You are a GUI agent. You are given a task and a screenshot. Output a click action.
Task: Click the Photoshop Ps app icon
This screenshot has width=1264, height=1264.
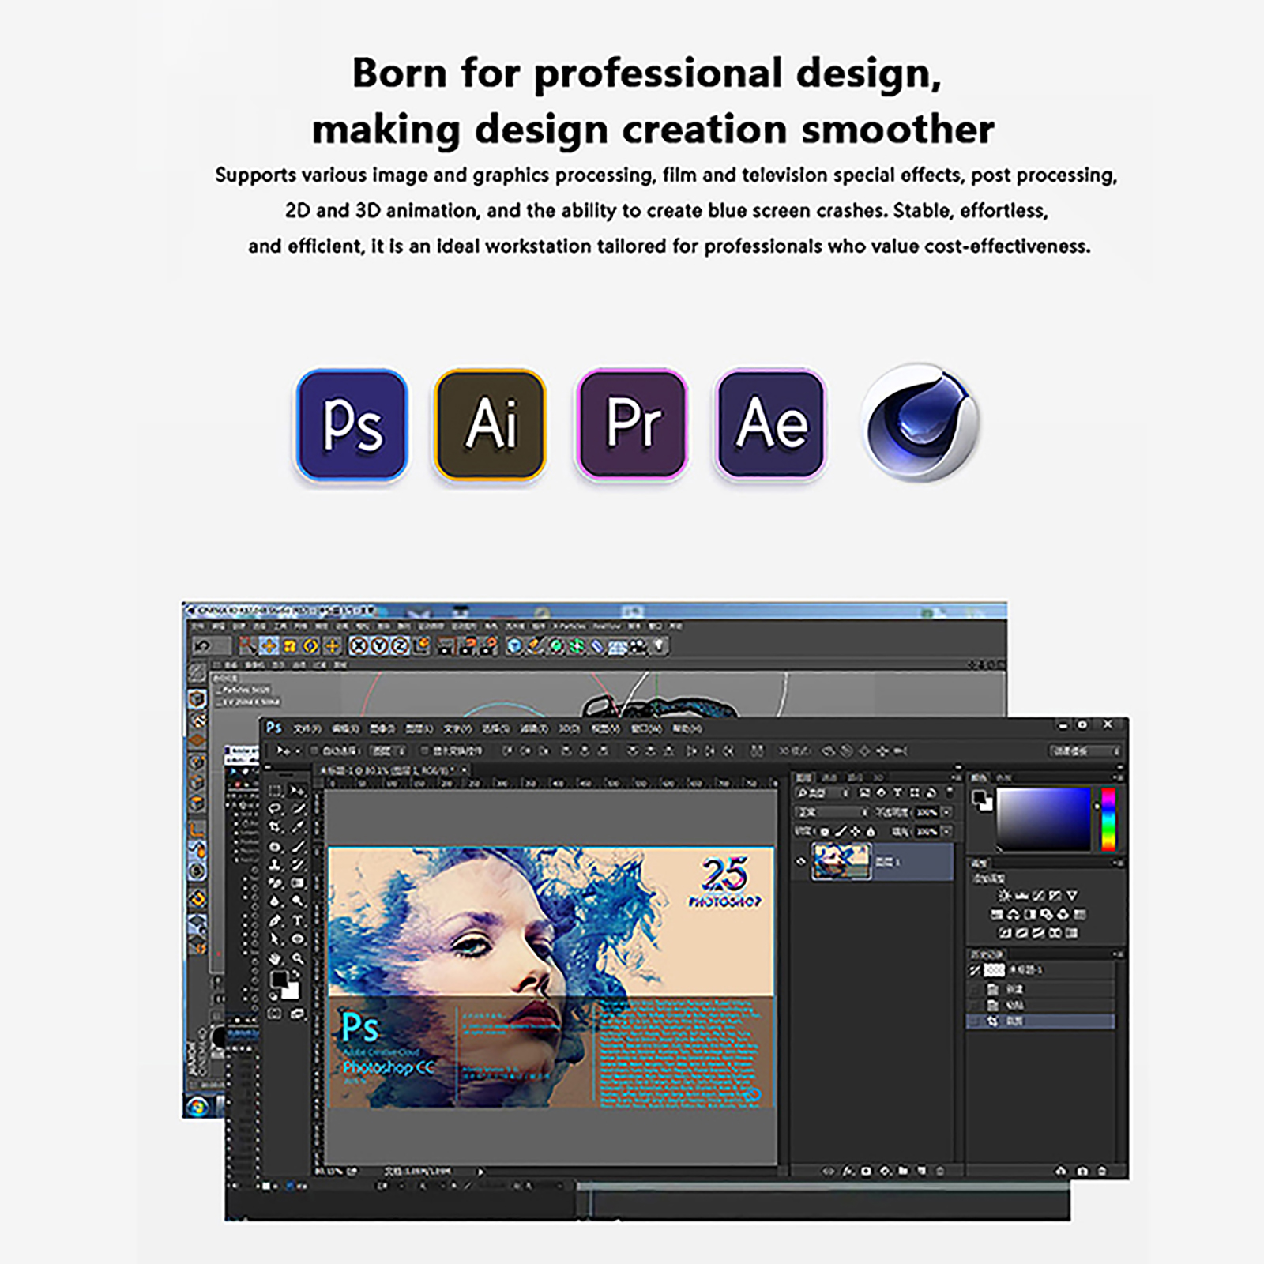352,424
